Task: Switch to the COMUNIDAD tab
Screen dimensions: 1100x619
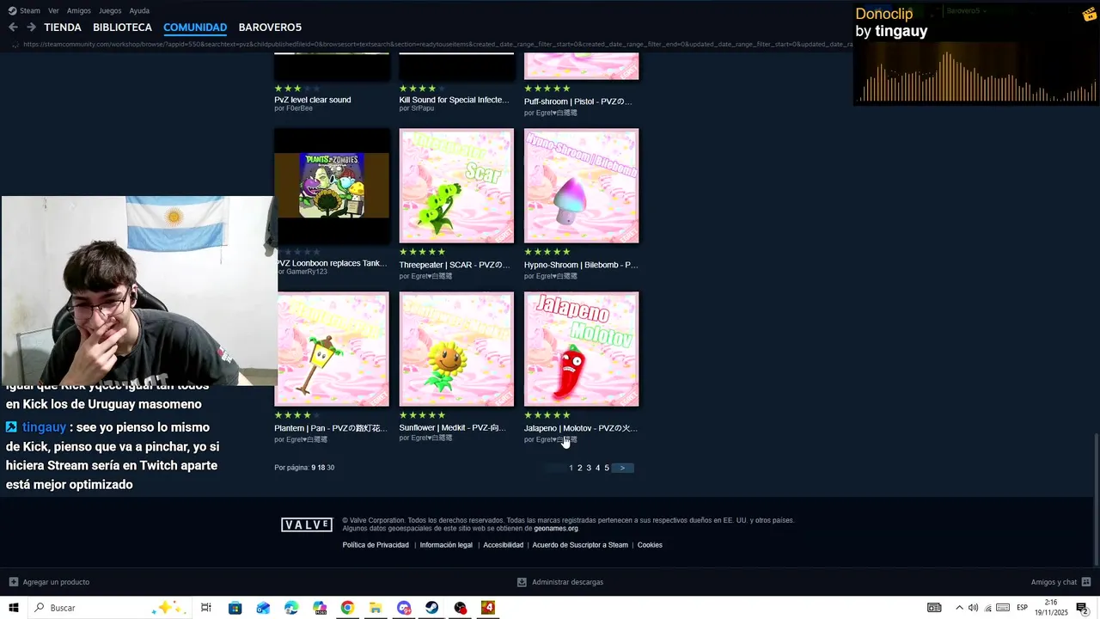Action: pyautogui.click(x=195, y=28)
